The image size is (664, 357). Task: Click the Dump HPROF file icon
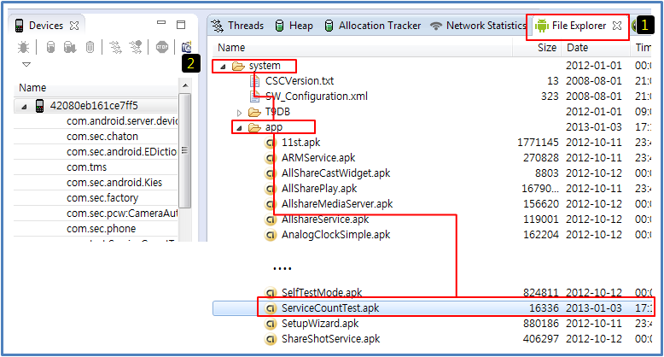(70, 47)
